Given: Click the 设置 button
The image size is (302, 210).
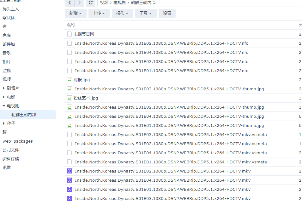Looking at the screenshot, I should (x=167, y=13).
